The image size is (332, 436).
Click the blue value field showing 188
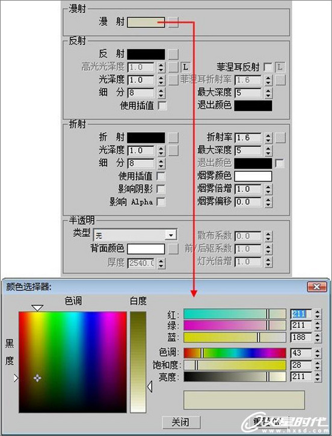click(301, 338)
